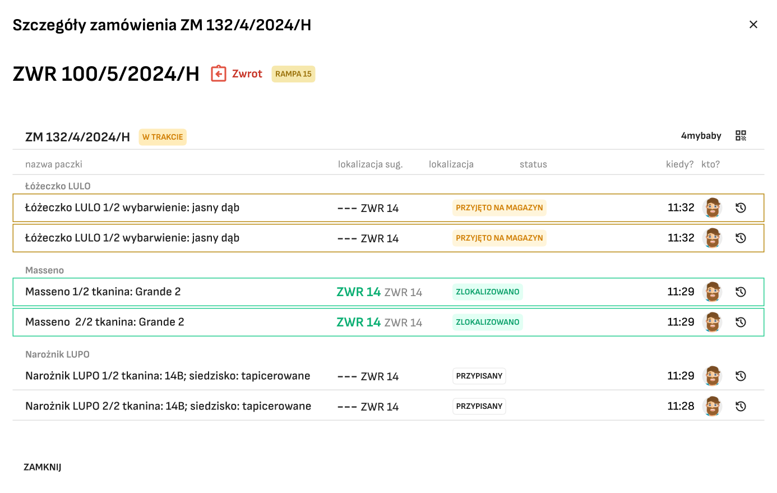Click the QR code icon next to 4mybaby
The image size is (777, 493).
pyautogui.click(x=741, y=136)
